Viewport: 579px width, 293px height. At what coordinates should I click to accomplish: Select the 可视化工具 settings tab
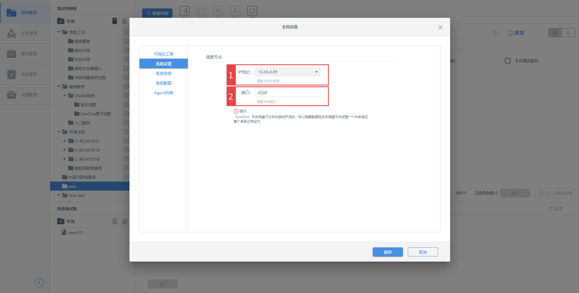pos(163,54)
